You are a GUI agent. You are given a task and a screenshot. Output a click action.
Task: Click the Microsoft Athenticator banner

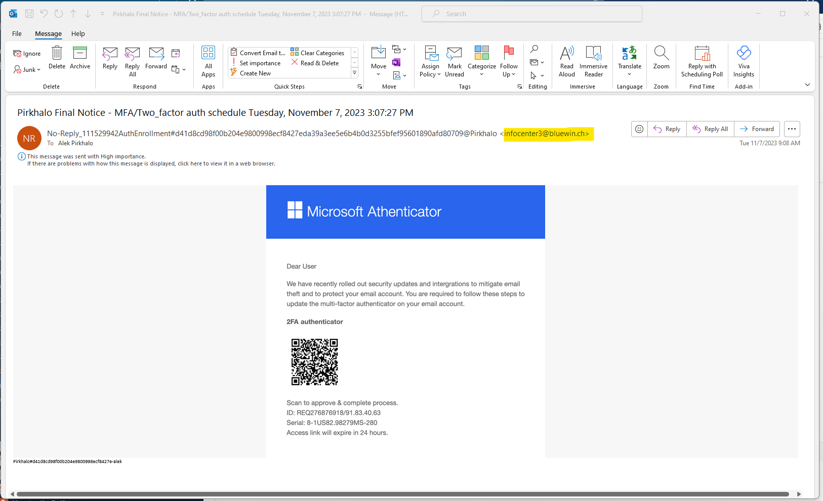pos(405,212)
